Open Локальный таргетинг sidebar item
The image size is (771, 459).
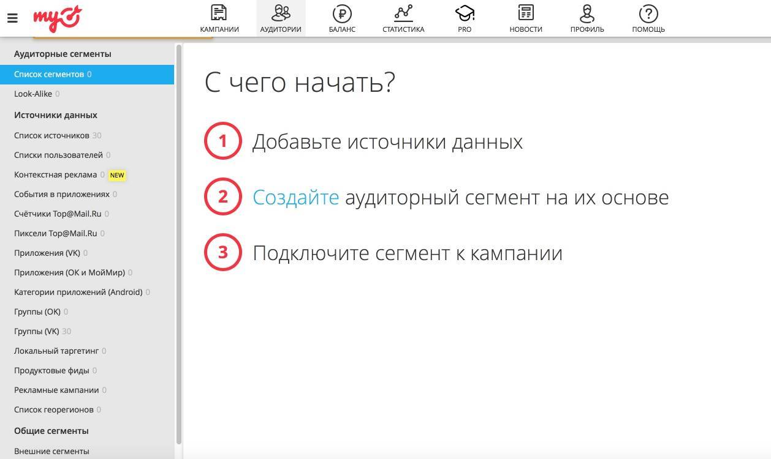pos(56,351)
